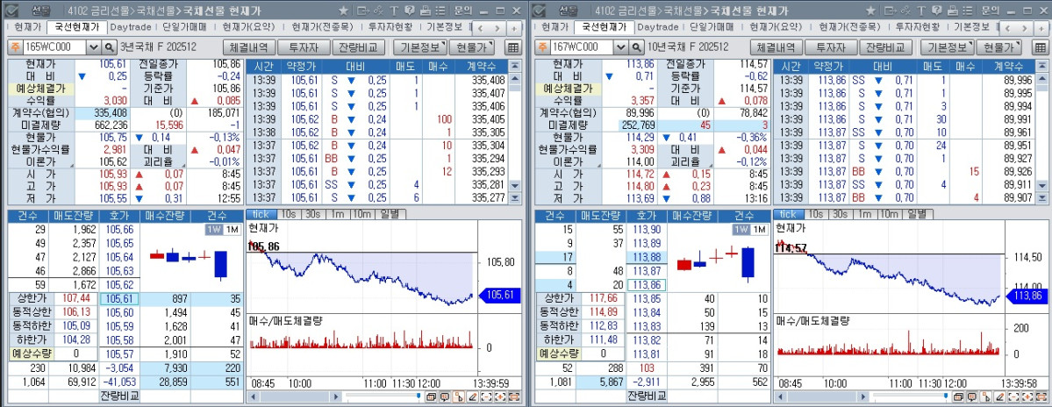1052x407 pixels.
Task: Select ask price 105,66 in left order book
Action: tap(119, 229)
